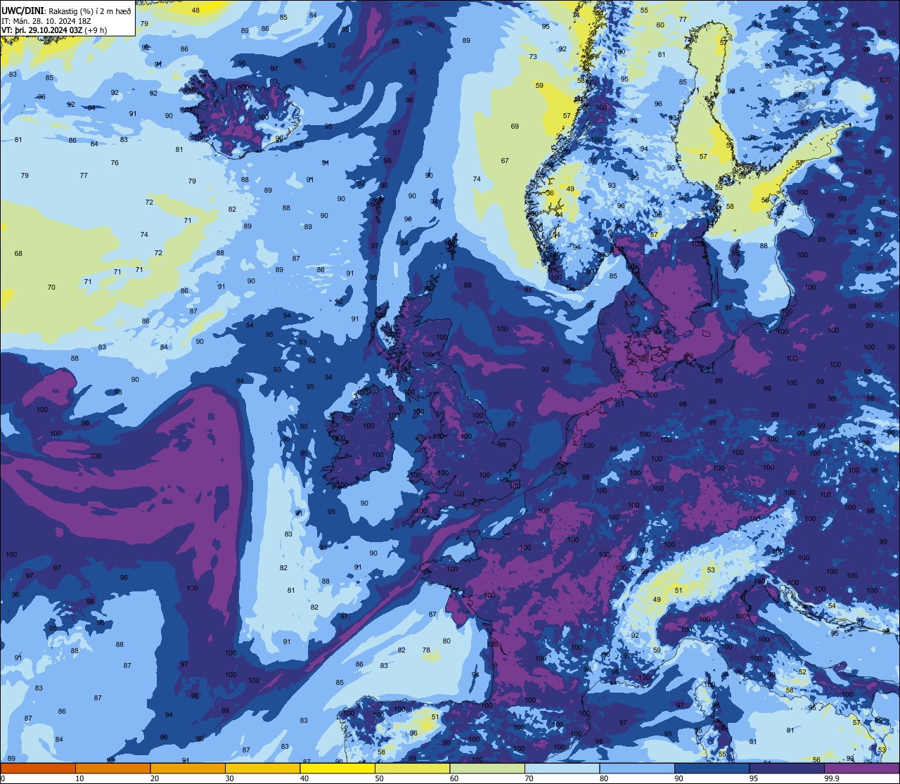The image size is (900, 784).
Task: Select the 95–99.9 navy legend segment
Action: tap(787, 768)
